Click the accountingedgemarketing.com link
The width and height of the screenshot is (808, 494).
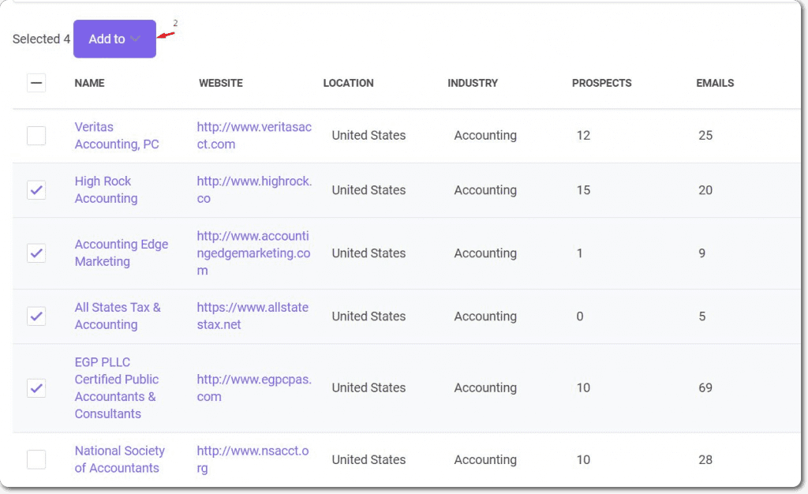coord(253,253)
